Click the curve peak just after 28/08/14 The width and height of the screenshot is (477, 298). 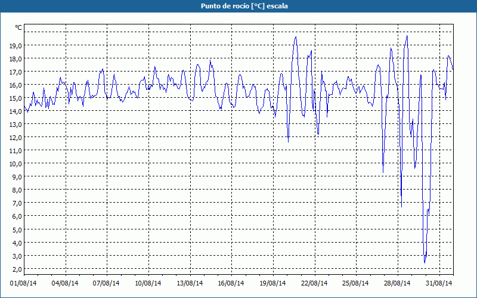coord(407,36)
